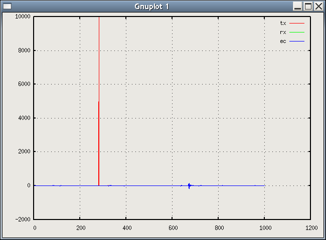Click the blue ec legend line sample
Viewport: 326px width, 240px height.
click(x=297, y=41)
